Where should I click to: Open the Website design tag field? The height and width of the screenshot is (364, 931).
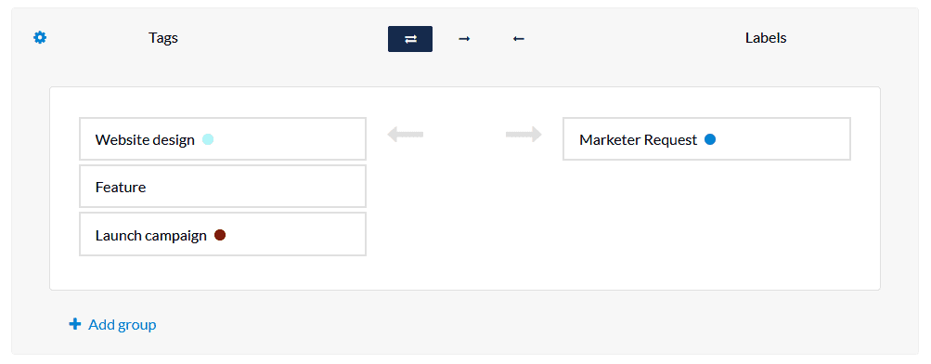tap(223, 139)
